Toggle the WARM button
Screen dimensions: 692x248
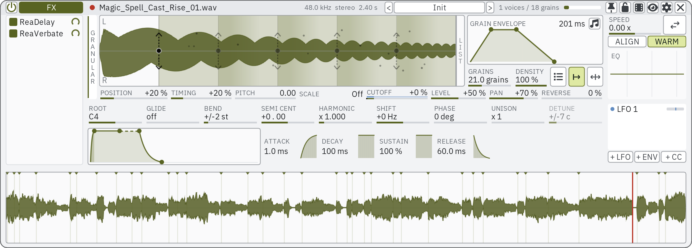click(x=667, y=42)
